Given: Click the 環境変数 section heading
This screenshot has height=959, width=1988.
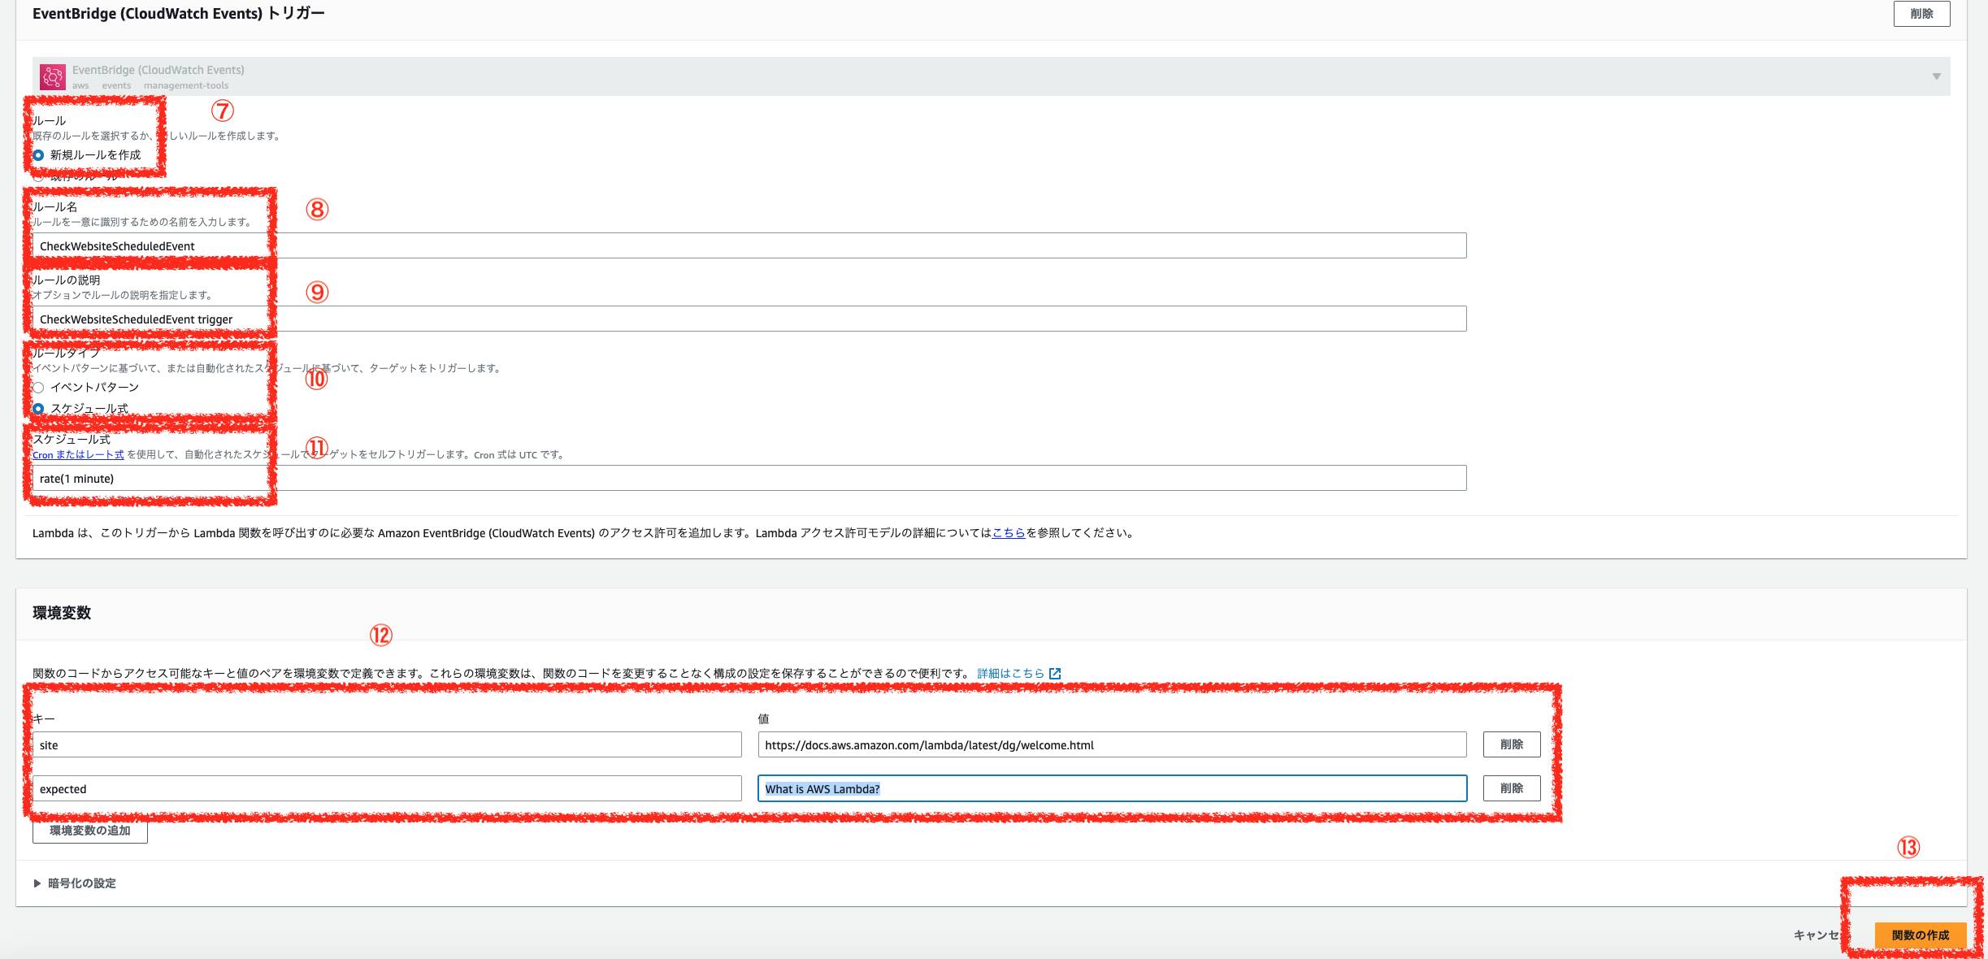Looking at the screenshot, I should pos(62,613).
